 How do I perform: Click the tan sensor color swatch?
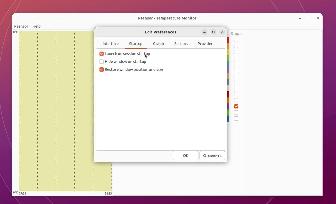coord(228,76)
